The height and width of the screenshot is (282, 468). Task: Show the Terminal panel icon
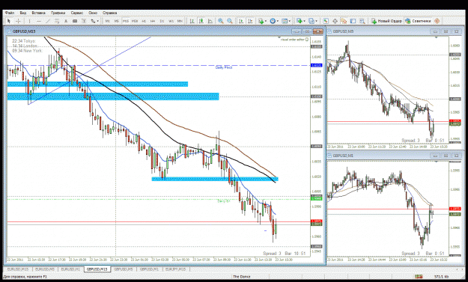(x=353, y=21)
